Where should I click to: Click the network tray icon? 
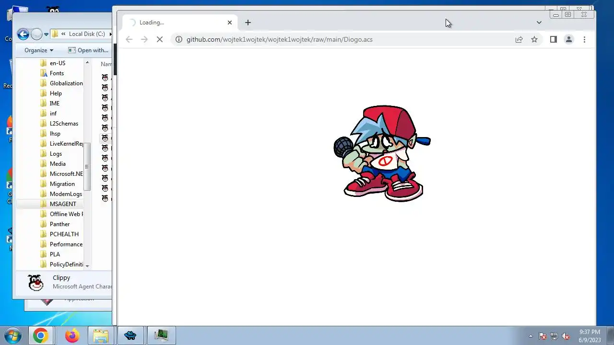(x=554, y=336)
